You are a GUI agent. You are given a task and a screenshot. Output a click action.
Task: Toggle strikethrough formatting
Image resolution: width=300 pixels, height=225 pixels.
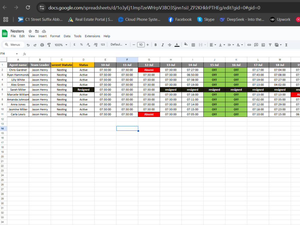169,45
